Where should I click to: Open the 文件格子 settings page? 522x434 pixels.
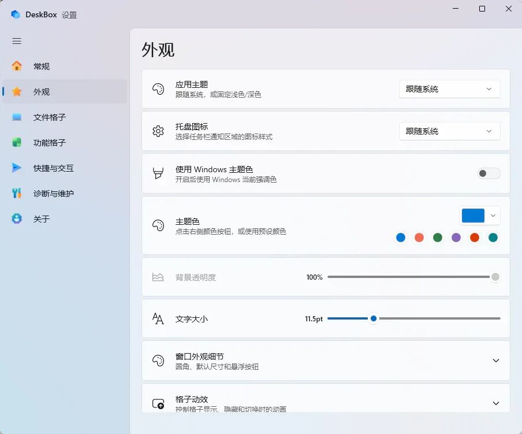[65, 117]
